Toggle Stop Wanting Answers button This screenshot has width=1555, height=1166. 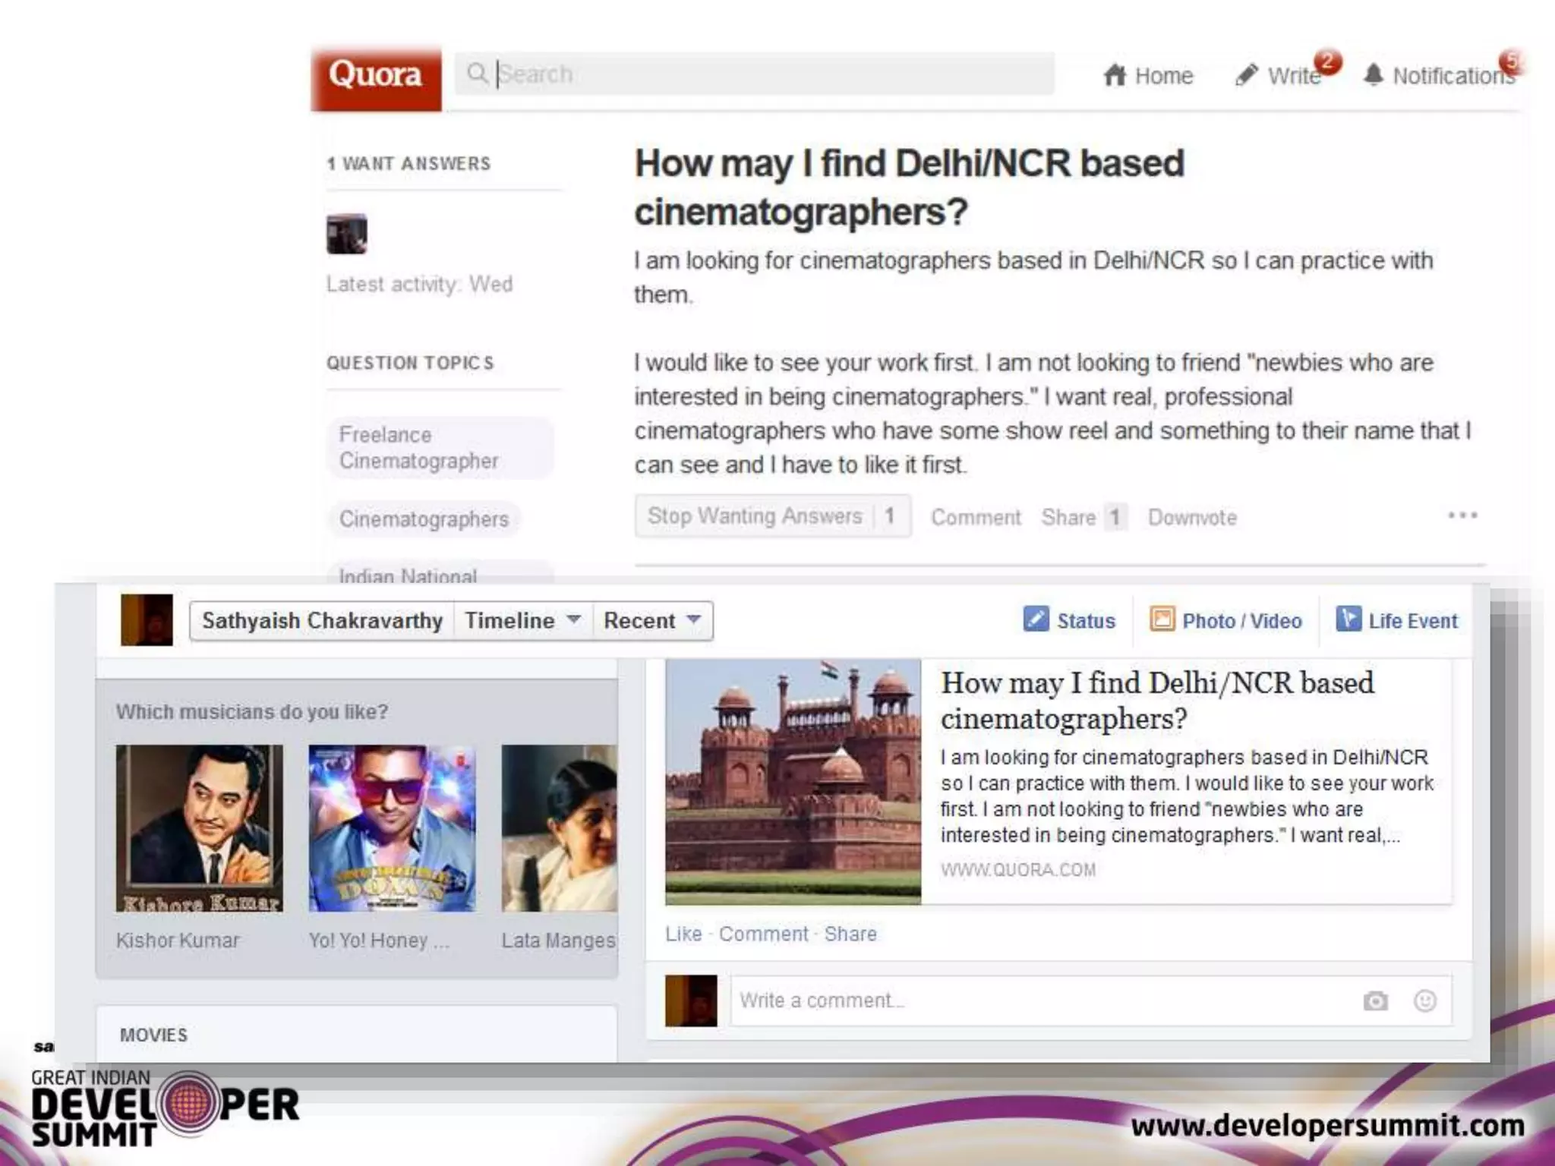(x=772, y=516)
